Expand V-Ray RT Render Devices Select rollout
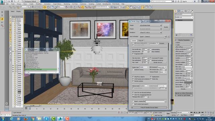This screenshot has height=121, width=215. pyautogui.click(x=149, y=108)
